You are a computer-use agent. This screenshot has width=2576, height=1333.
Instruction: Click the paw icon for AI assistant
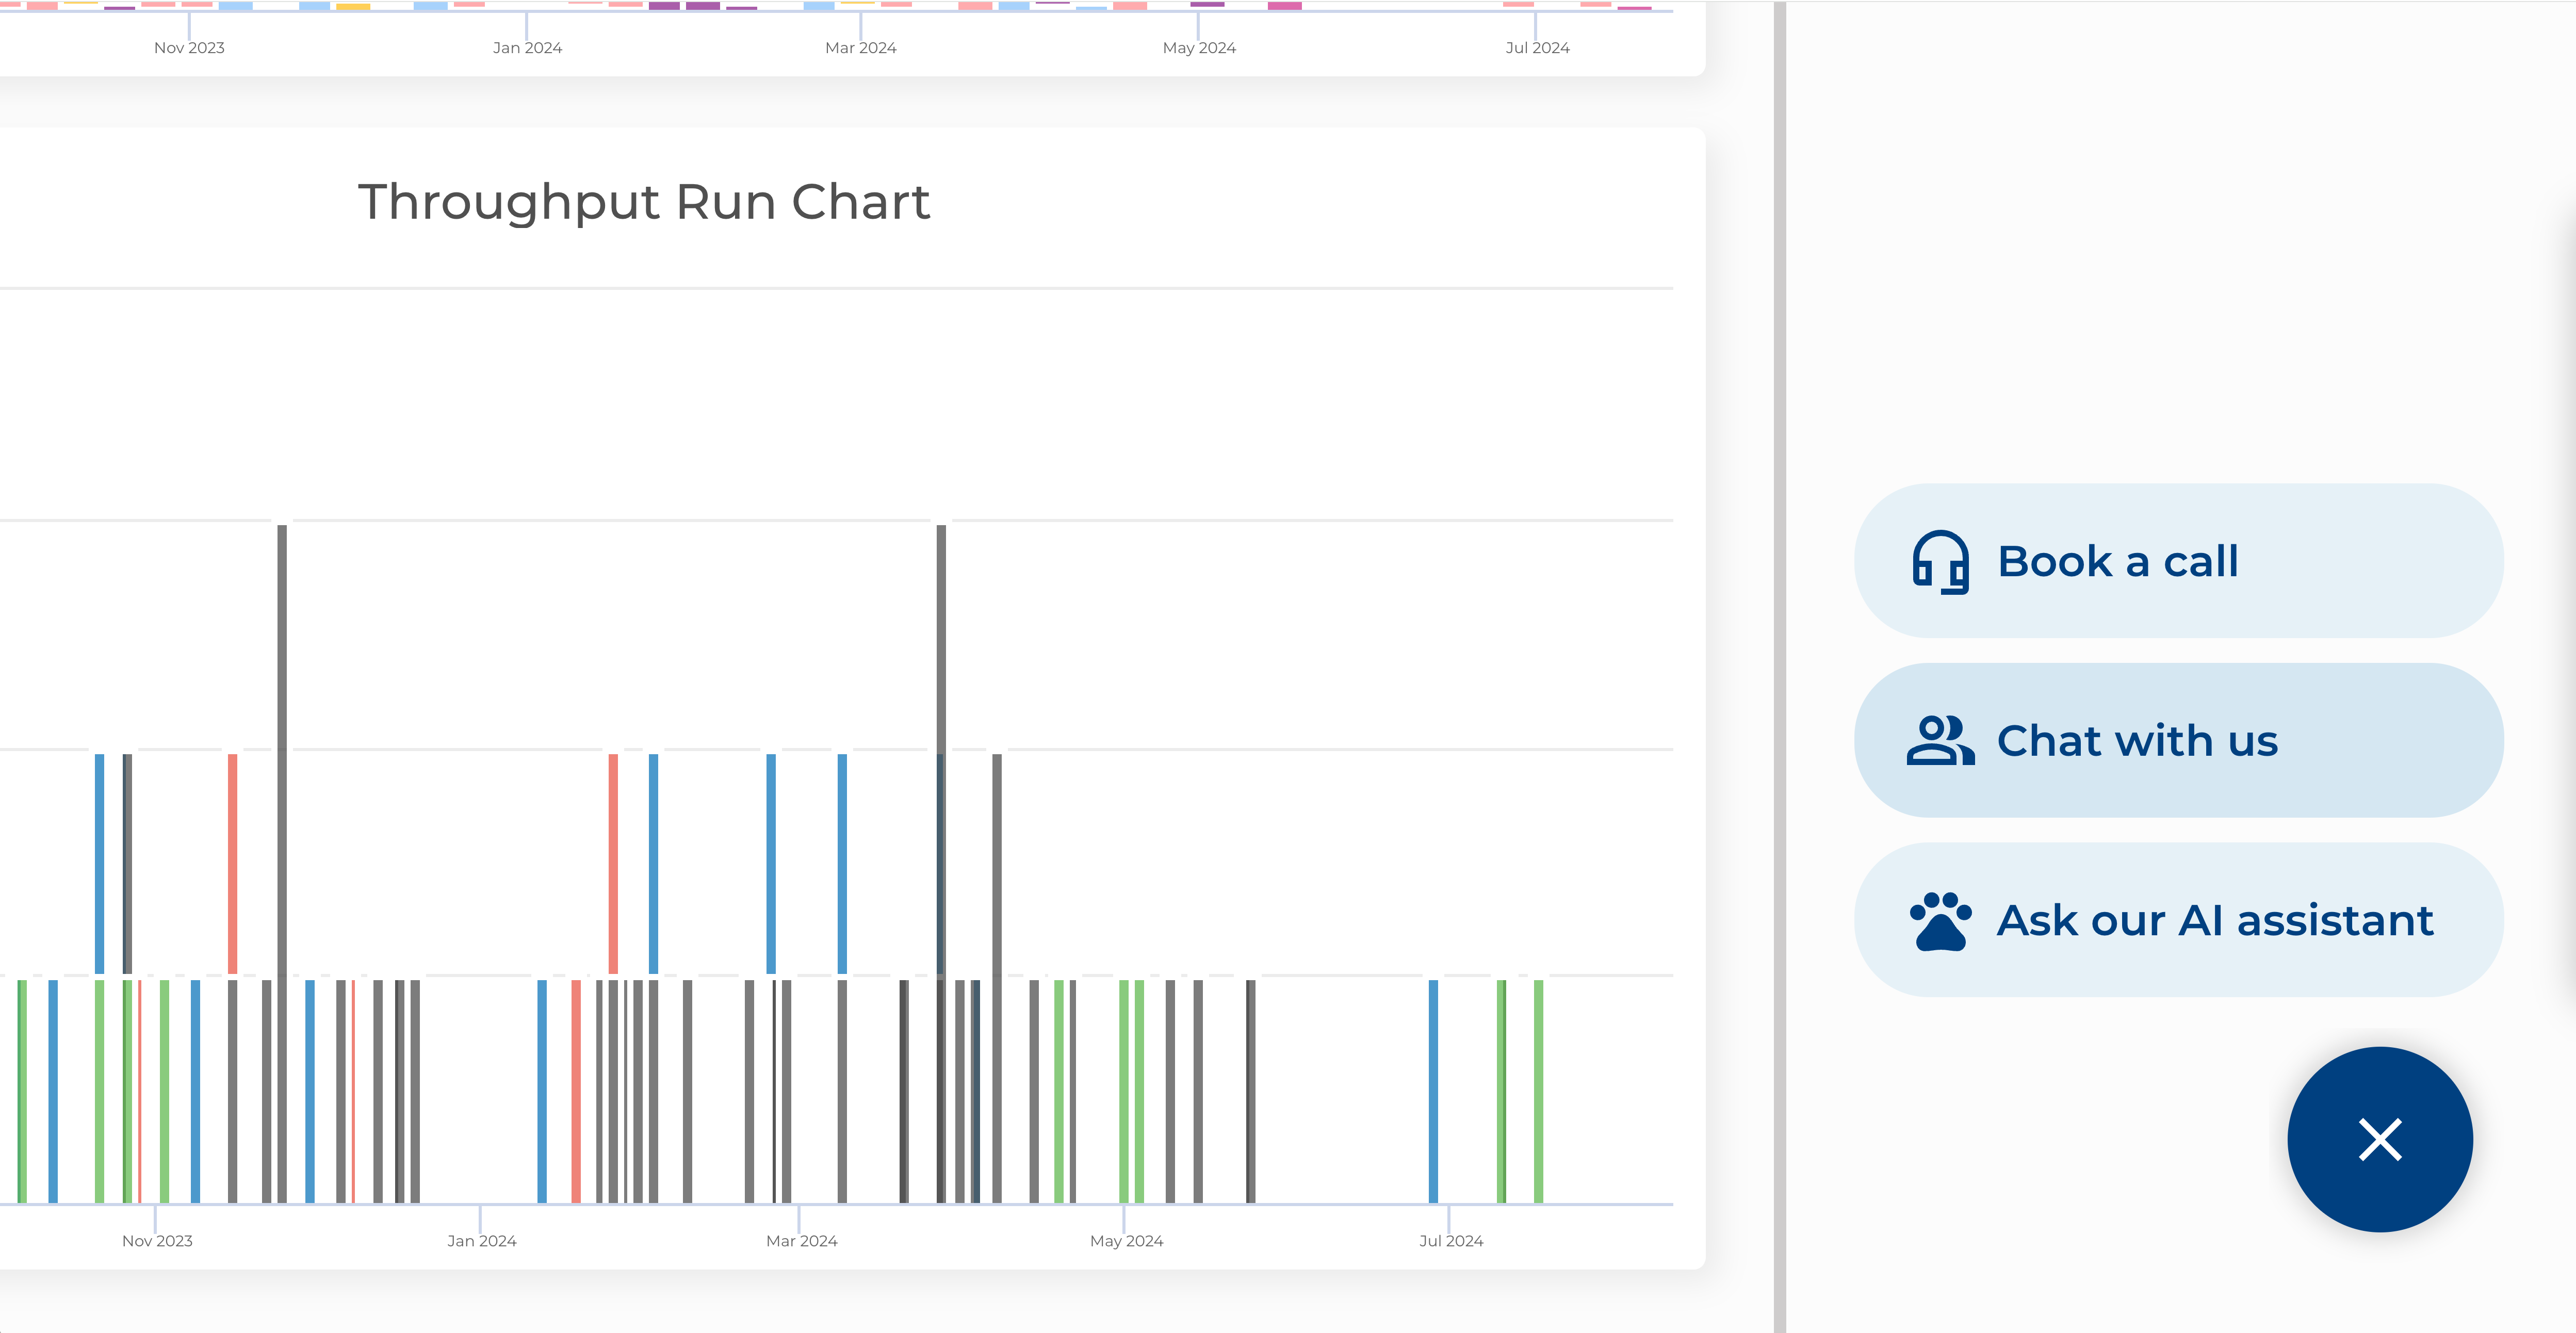[x=1940, y=921]
